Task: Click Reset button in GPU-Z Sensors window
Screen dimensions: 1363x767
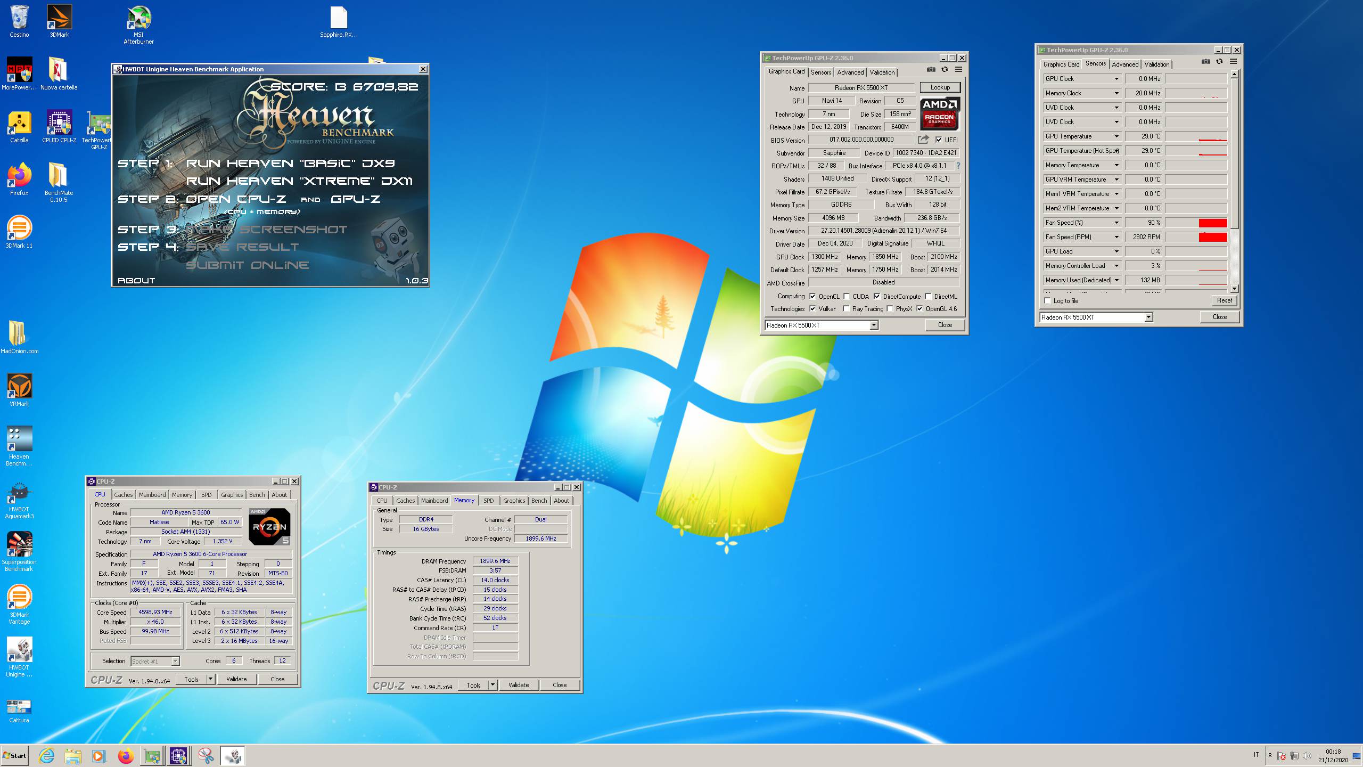Action: click(x=1224, y=300)
